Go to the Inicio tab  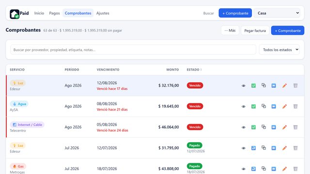pyautogui.click(x=39, y=13)
